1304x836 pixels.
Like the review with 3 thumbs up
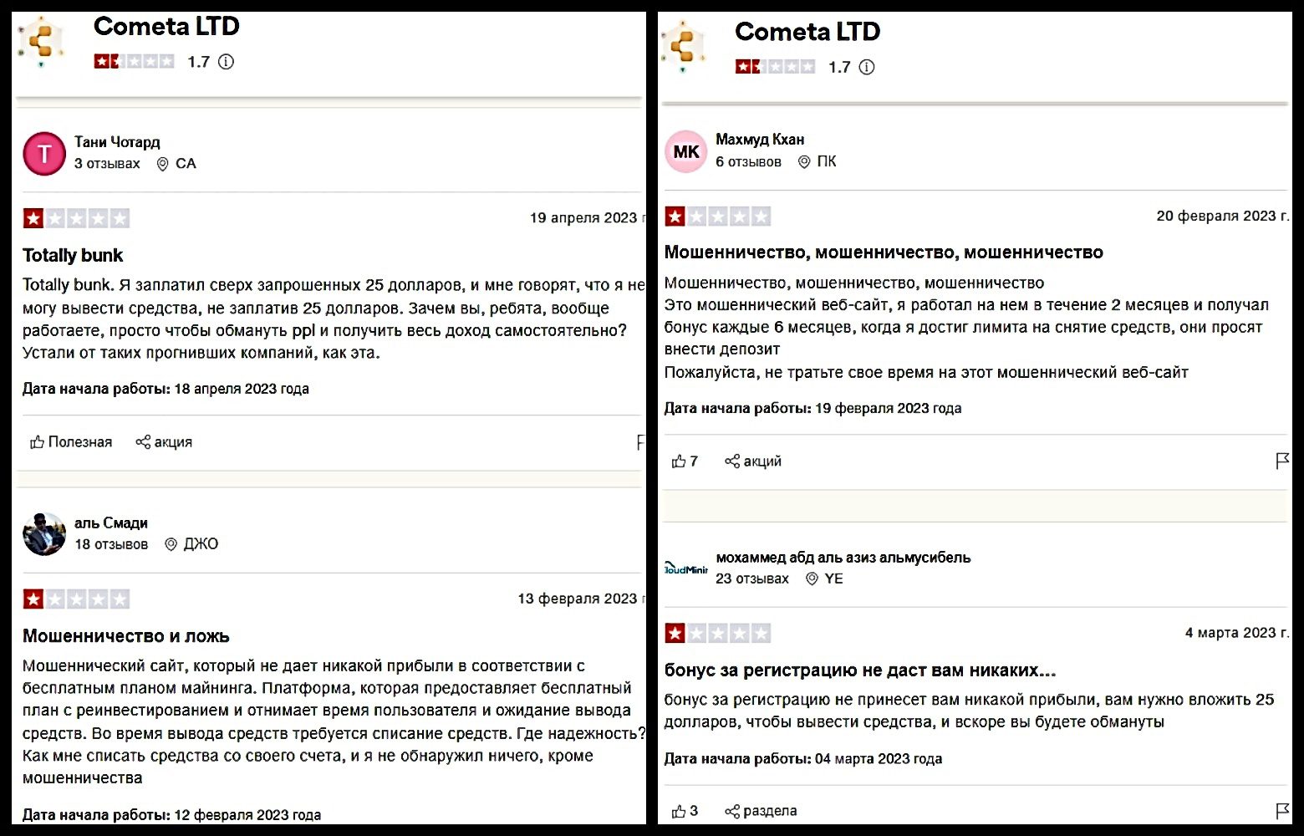coord(679,811)
